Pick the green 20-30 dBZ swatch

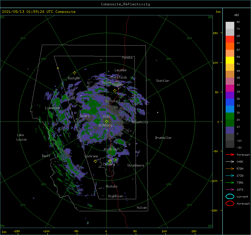pyautogui.click(x=230, y=116)
